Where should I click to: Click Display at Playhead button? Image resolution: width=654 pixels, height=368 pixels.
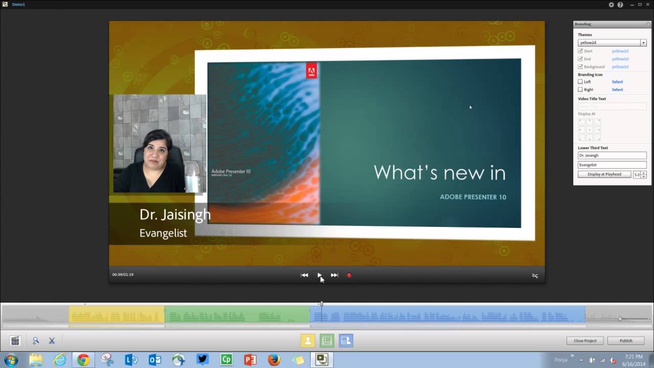(604, 174)
